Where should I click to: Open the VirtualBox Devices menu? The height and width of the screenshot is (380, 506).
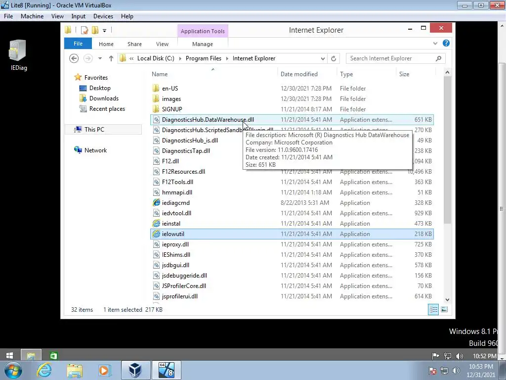[103, 16]
